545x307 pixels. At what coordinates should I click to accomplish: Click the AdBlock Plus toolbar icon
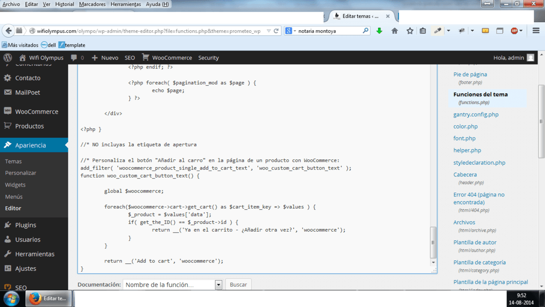click(x=514, y=31)
